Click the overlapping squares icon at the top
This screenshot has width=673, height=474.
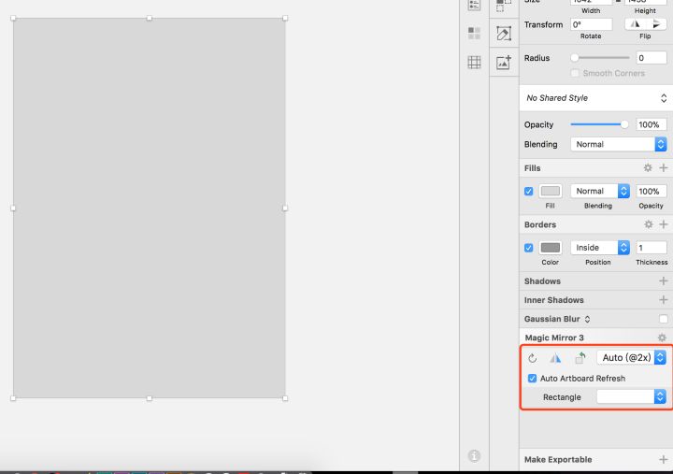[504, 6]
